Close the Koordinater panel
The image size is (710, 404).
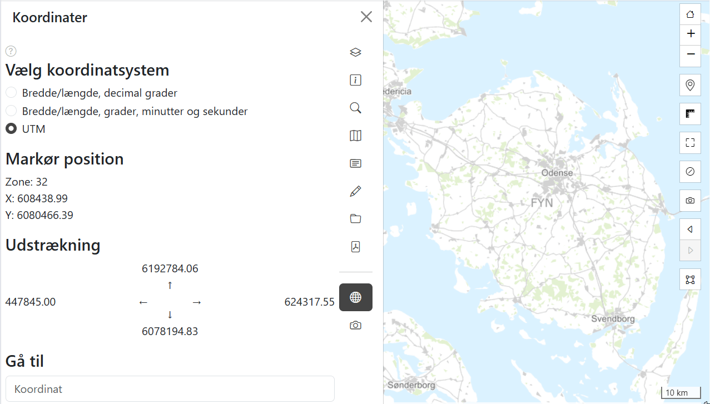tap(366, 17)
